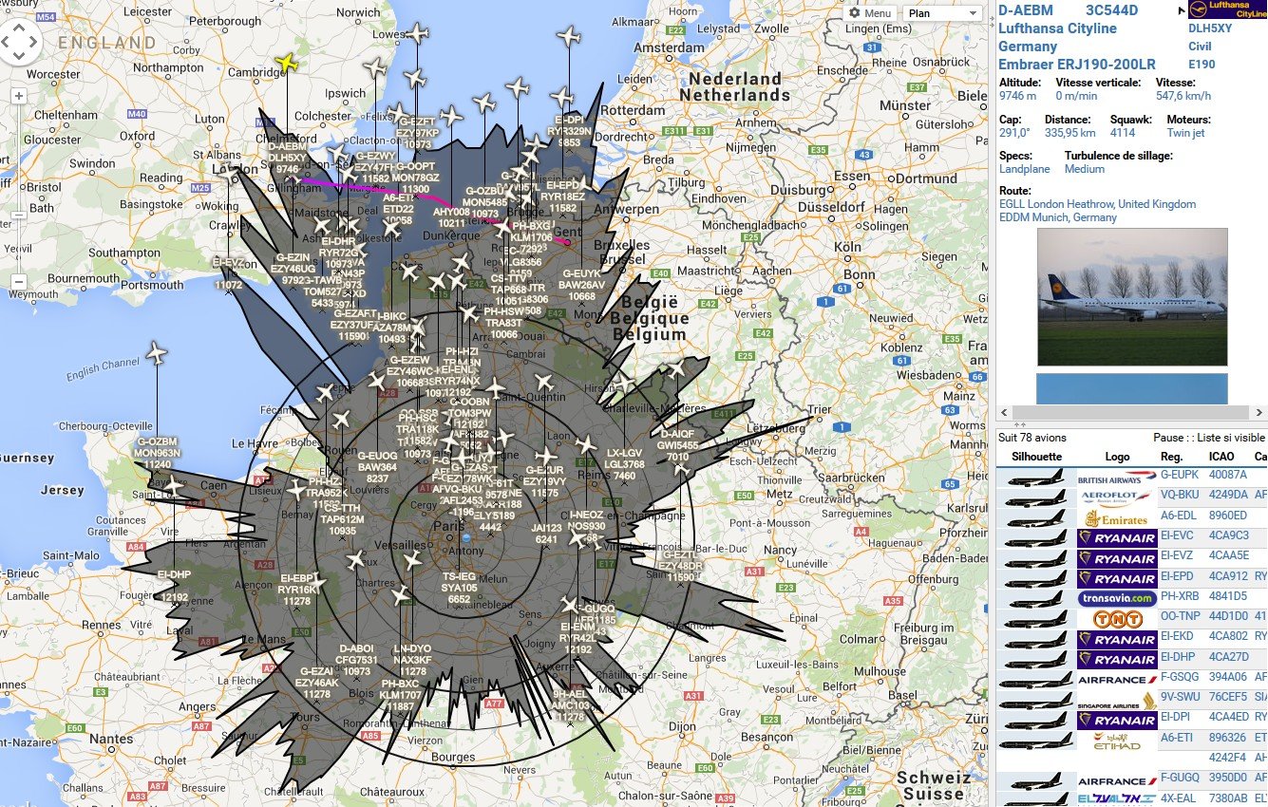
Task: Open the Plan map type dropdown
Action: pos(942,13)
